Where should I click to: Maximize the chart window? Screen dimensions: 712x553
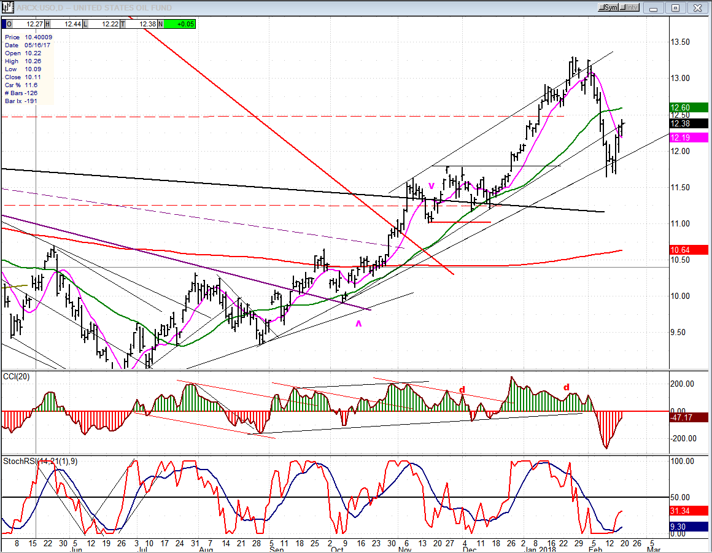[x=675, y=8]
